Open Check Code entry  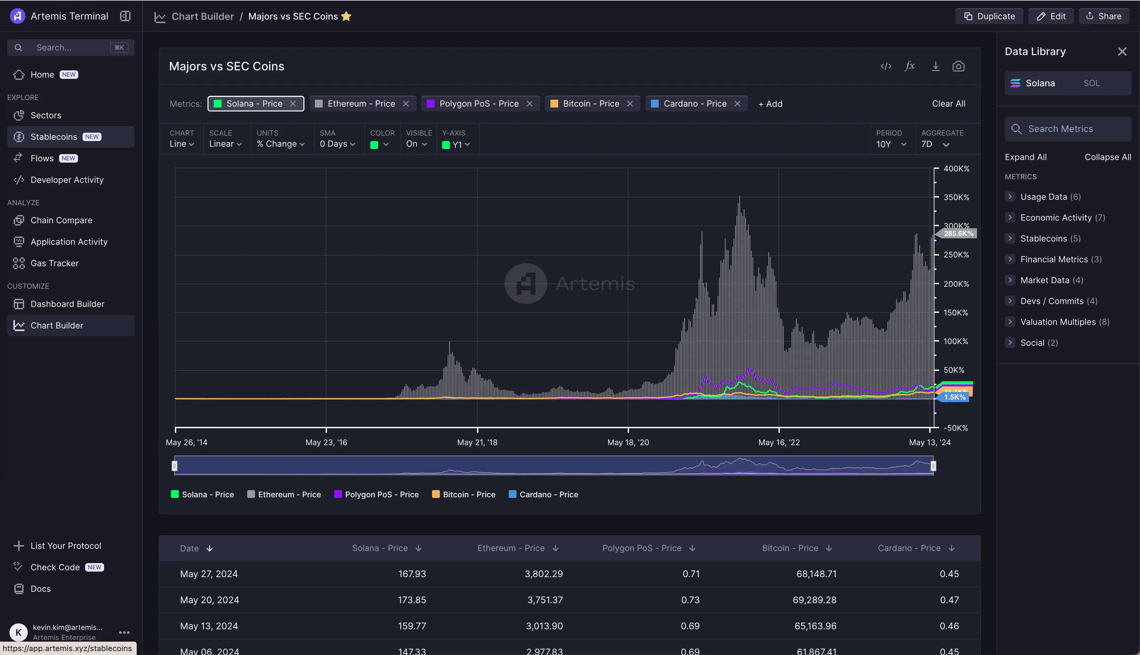click(71, 567)
